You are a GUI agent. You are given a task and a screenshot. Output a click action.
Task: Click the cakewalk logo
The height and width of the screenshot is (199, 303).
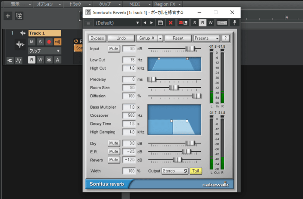point(216,185)
